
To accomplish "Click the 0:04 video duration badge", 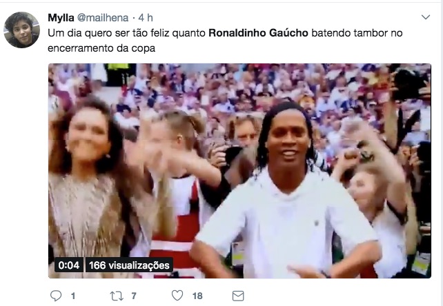I will click(x=68, y=265).
